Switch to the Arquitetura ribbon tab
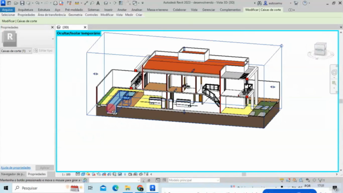343x193 pixels. pos(25,10)
